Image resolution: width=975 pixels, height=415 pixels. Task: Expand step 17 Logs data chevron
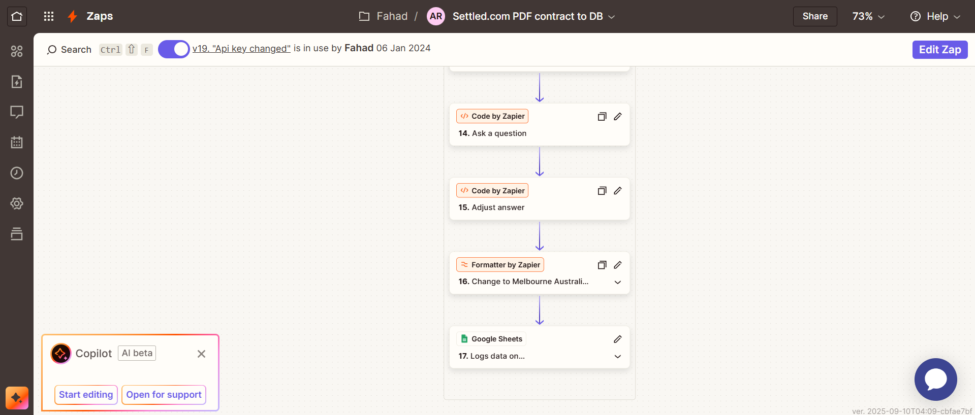617,357
